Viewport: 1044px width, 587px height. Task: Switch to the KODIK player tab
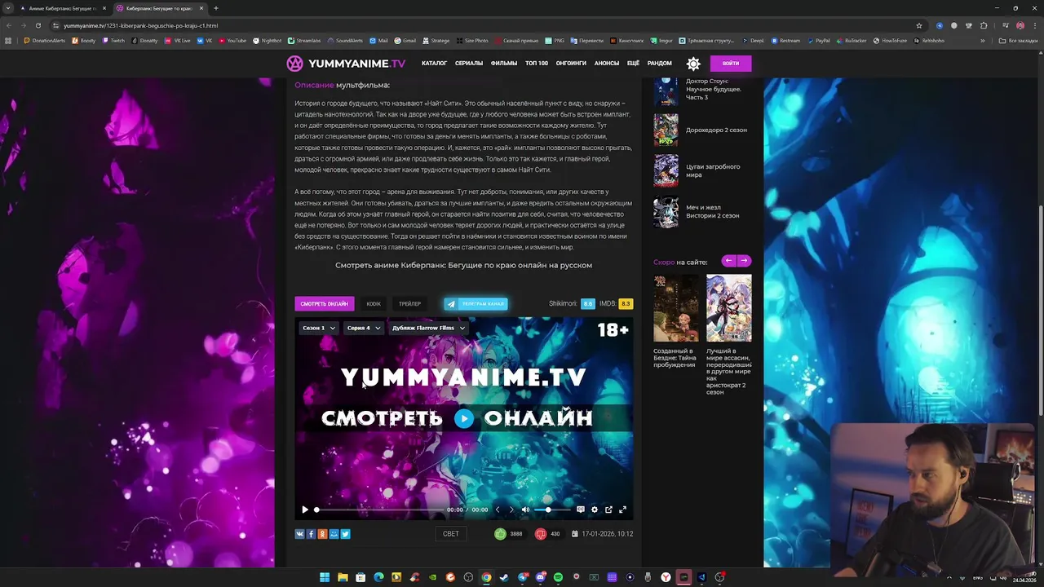click(374, 304)
